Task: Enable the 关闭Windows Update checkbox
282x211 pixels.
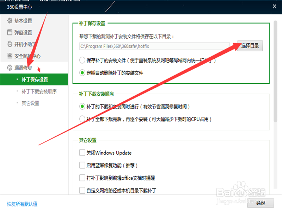Action: pos(81,153)
